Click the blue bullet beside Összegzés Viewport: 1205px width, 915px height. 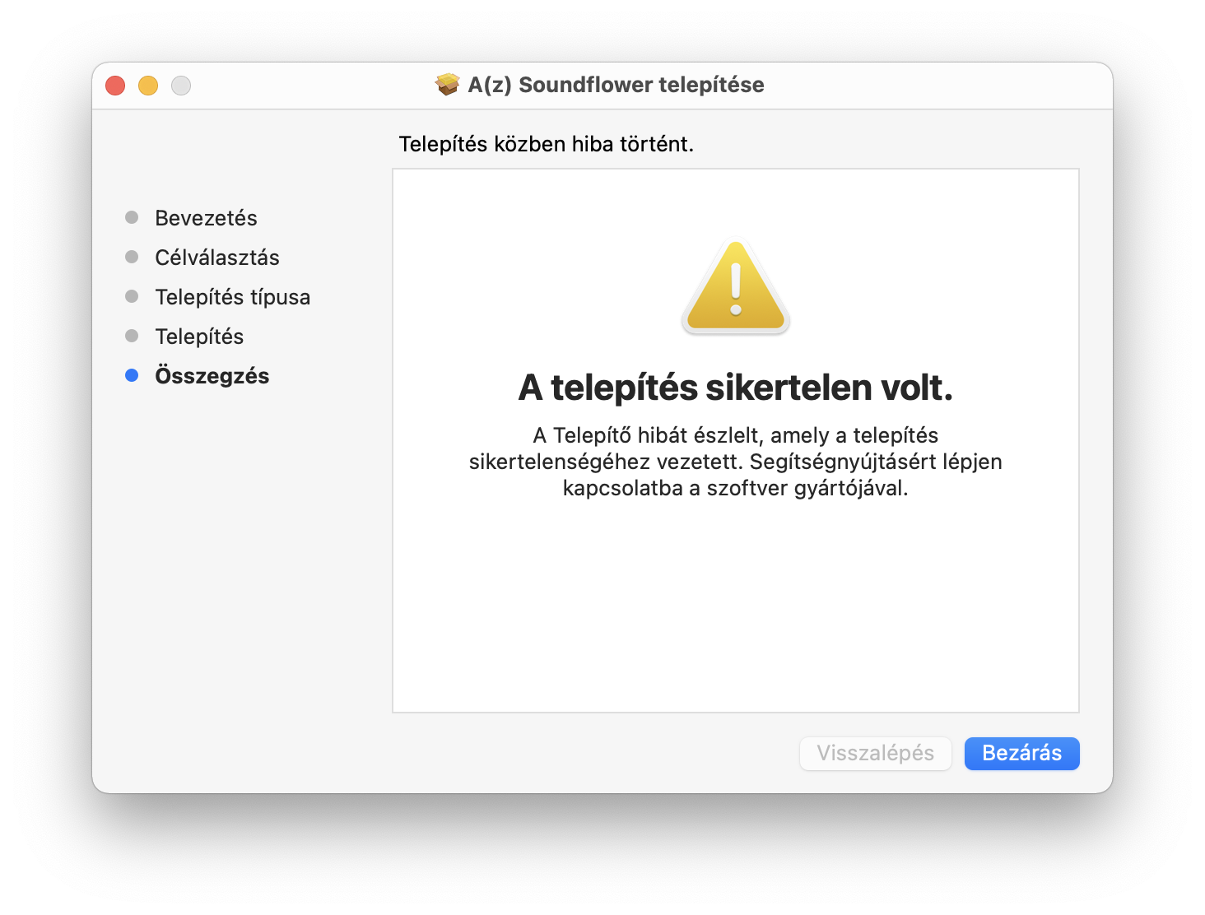coord(132,375)
